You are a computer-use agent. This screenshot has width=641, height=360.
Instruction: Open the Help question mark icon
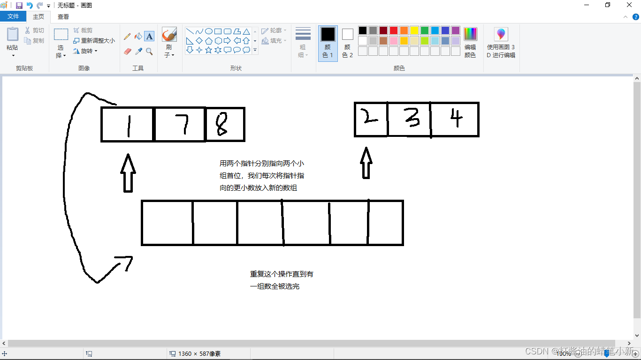click(636, 17)
